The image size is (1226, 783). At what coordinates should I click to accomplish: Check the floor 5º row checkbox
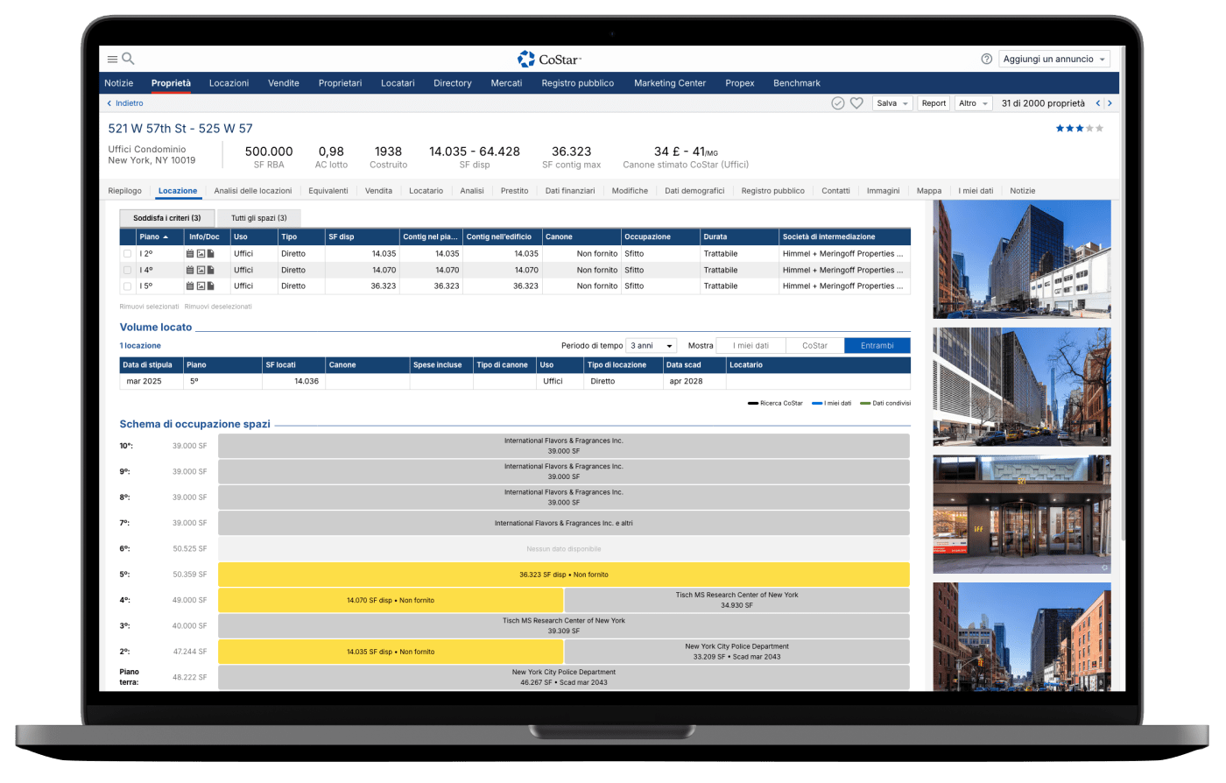(x=128, y=286)
